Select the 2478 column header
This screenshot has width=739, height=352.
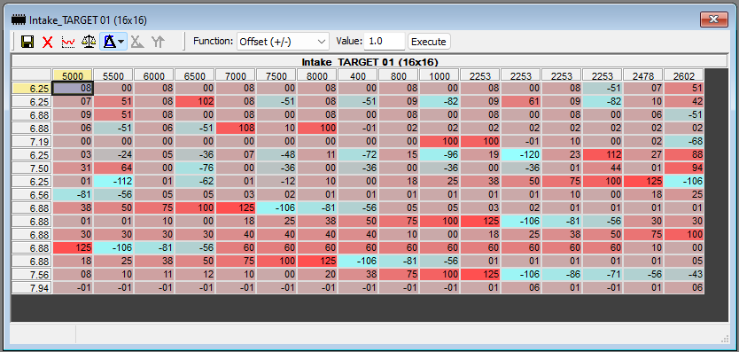click(642, 75)
